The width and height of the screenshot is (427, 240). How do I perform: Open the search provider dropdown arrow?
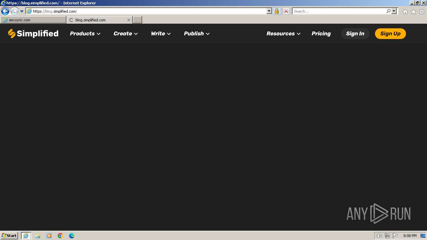(394, 11)
